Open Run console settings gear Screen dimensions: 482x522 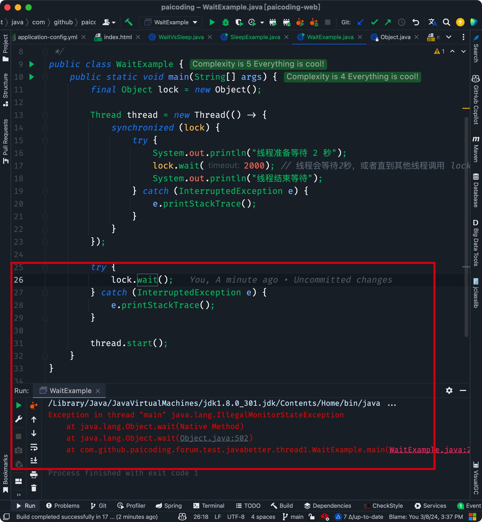[x=449, y=391]
